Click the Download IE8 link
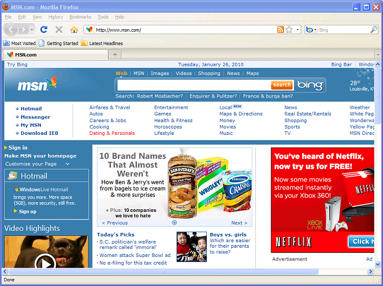 point(39,133)
